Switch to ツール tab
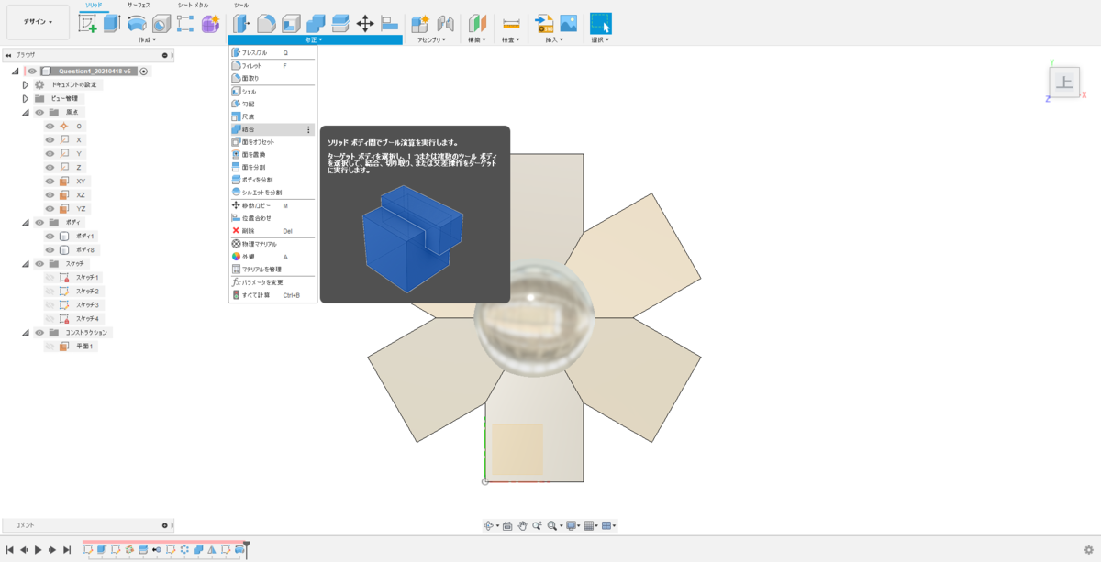Screen dimensions: 1101x562 [x=240, y=5]
